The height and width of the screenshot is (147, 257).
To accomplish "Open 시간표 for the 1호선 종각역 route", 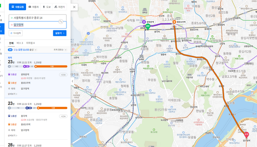I will 63,116.
